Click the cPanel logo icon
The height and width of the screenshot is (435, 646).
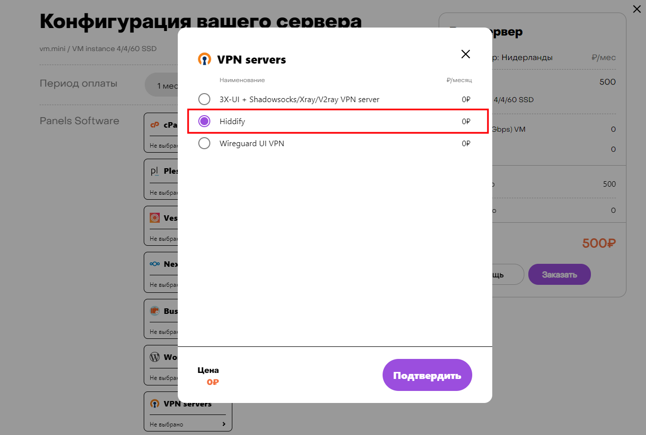point(155,125)
